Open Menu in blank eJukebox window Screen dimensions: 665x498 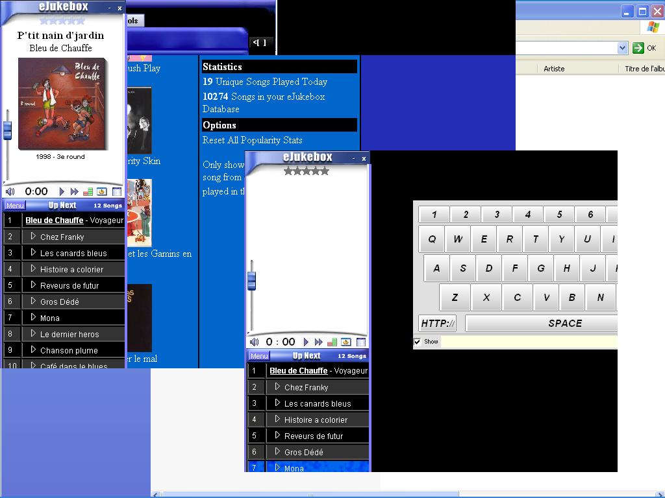click(258, 356)
